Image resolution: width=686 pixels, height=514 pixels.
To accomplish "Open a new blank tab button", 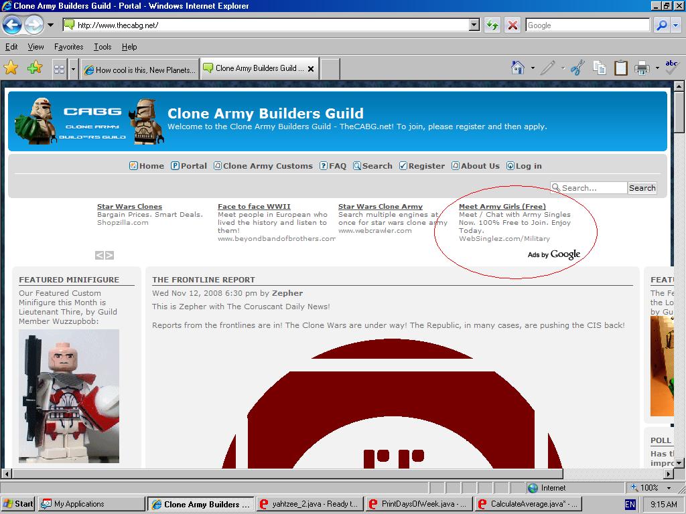I will coord(330,69).
